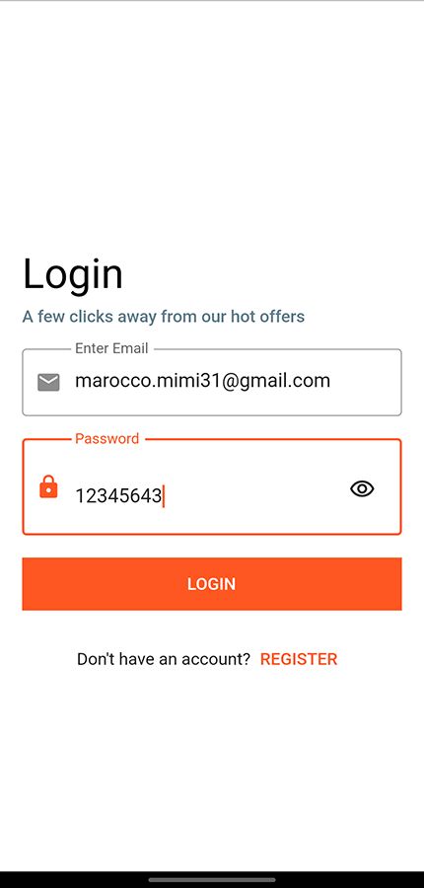Click on the marocco.mimi31@gmail.com address text
Screen dimensions: 424x888
[202, 381]
